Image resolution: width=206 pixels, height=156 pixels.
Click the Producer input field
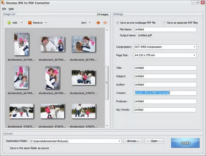point(165,101)
